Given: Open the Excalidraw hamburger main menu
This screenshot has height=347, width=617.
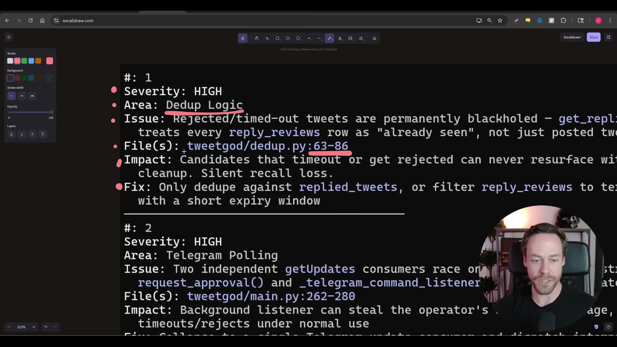Looking at the screenshot, I should point(9,37).
